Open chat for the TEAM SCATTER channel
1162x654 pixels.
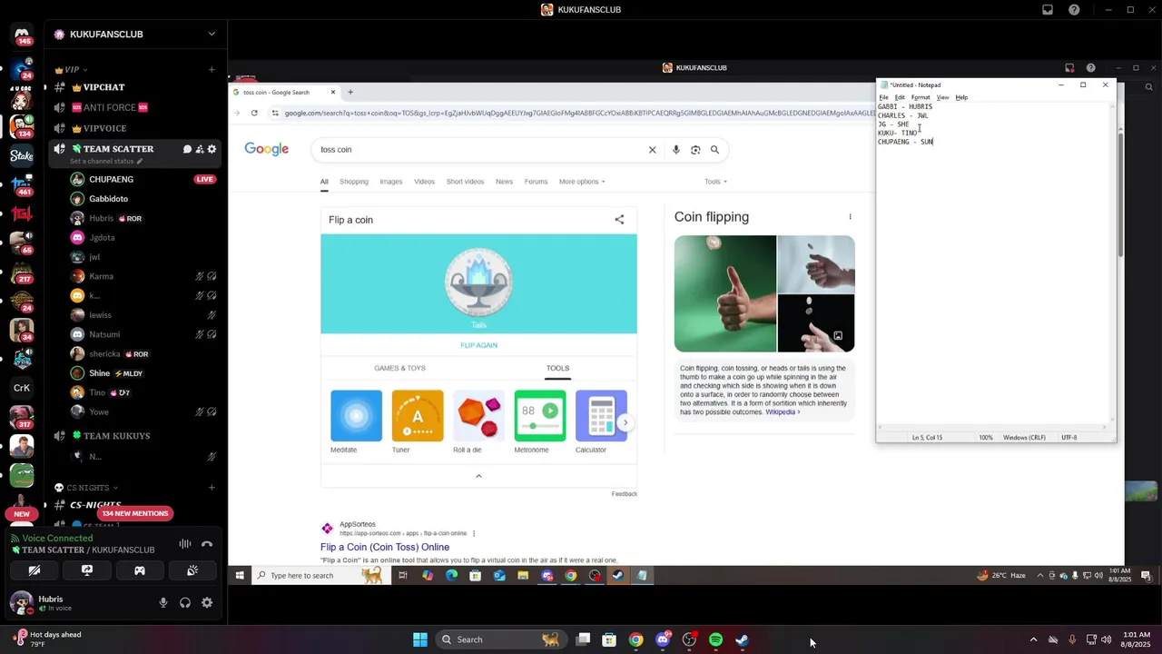pyautogui.click(x=187, y=149)
